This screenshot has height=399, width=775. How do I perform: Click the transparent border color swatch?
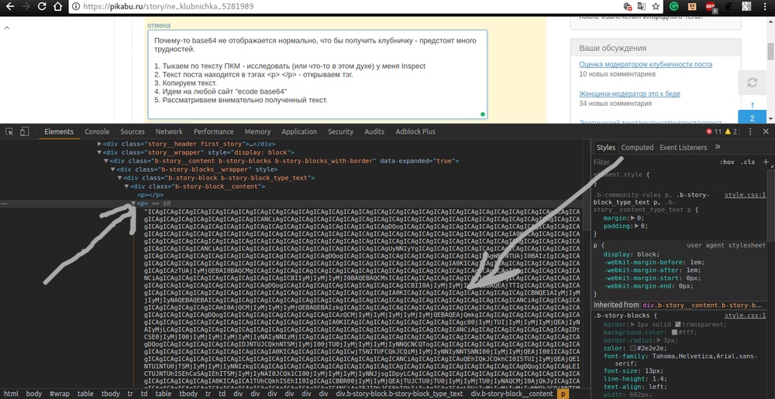678,325
